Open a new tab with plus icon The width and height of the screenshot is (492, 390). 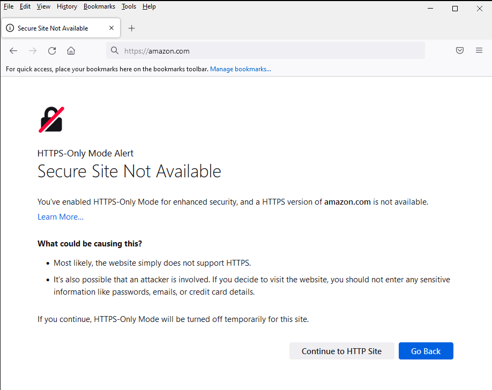click(x=132, y=28)
